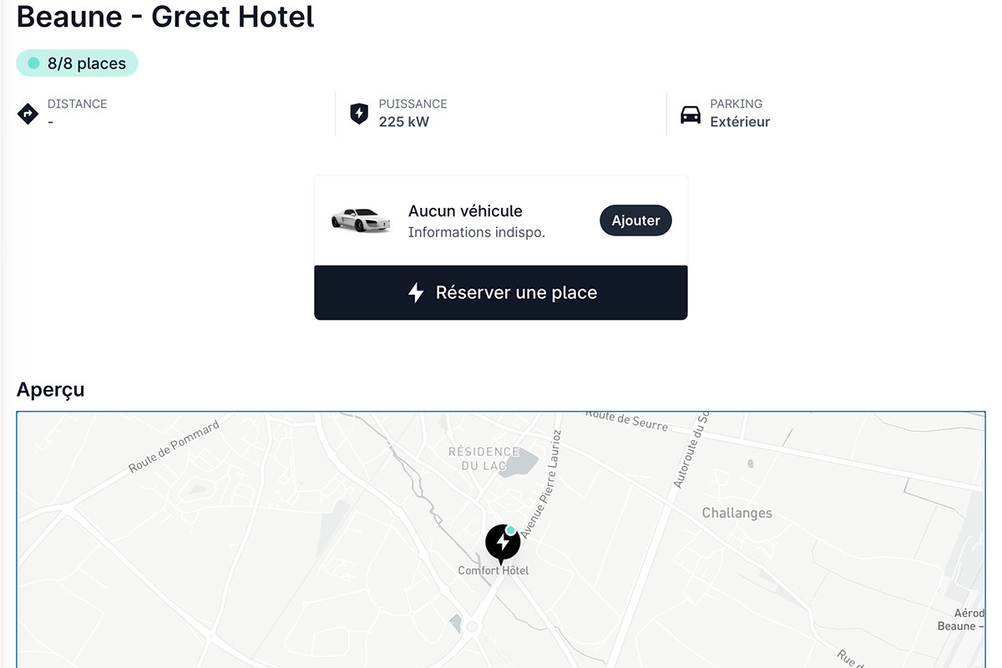Open the Aperçu section
The width and height of the screenshot is (1002, 668).
(50, 389)
